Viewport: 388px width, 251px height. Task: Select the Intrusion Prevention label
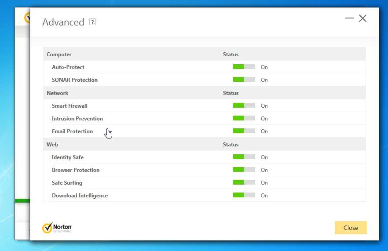tap(77, 119)
